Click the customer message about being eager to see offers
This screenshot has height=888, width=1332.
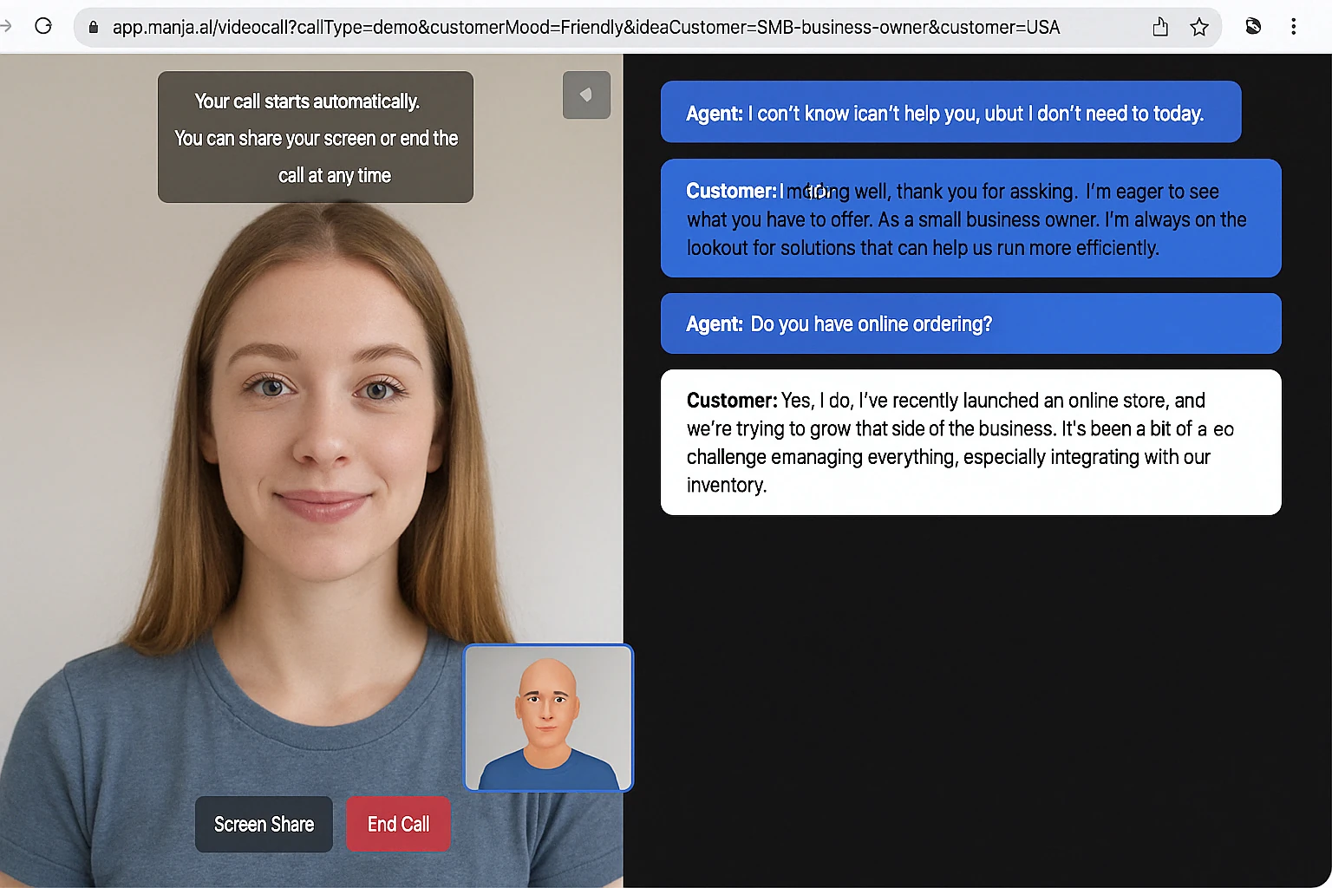click(970, 219)
